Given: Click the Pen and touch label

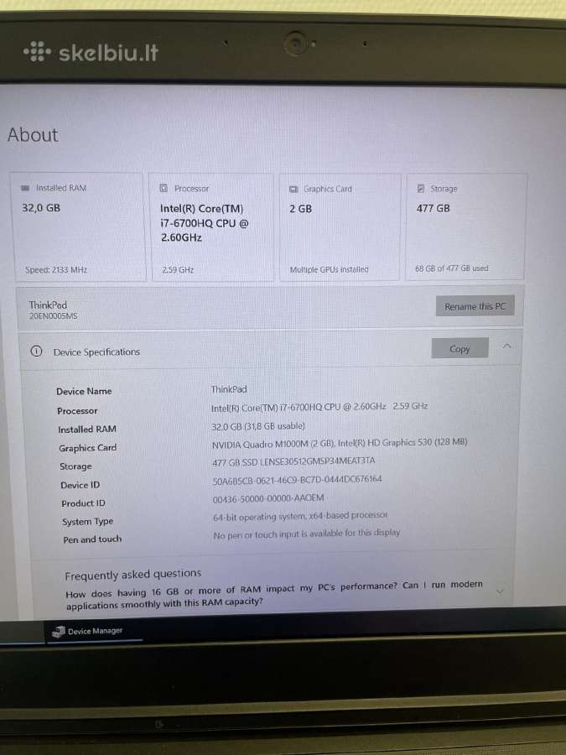Looking at the screenshot, I should click(92, 539).
